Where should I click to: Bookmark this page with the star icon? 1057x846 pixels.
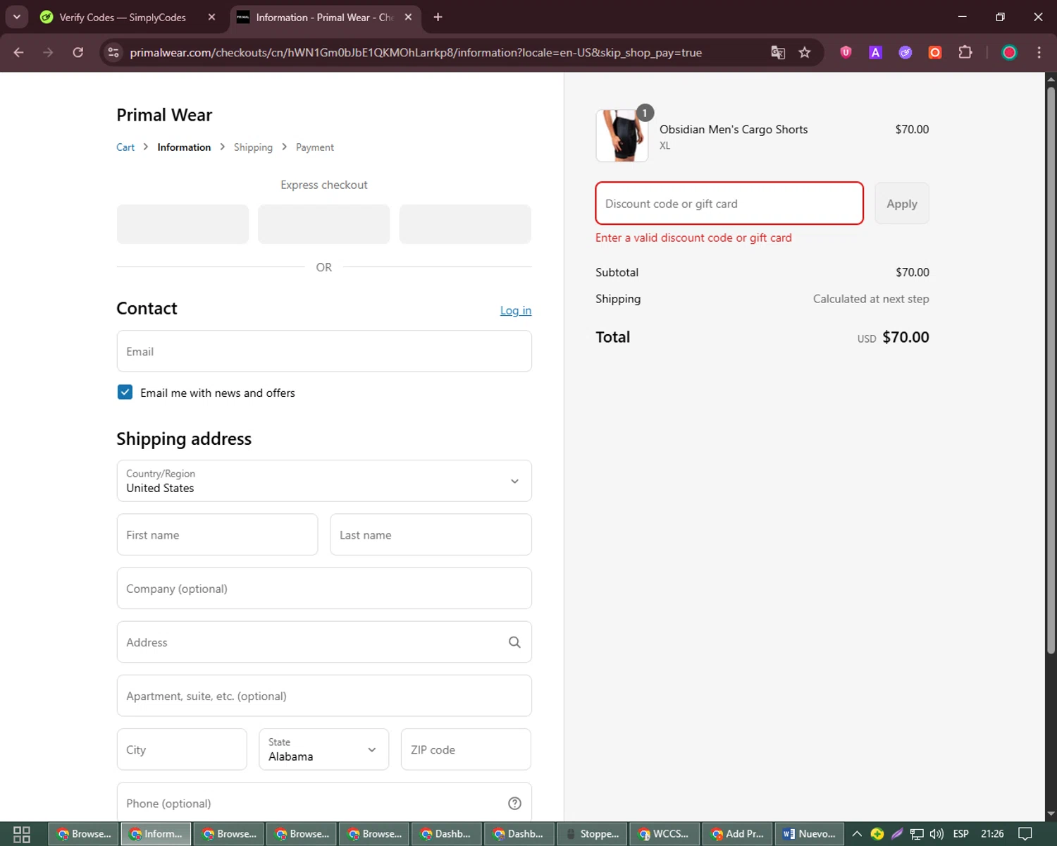pyautogui.click(x=805, y=52)
